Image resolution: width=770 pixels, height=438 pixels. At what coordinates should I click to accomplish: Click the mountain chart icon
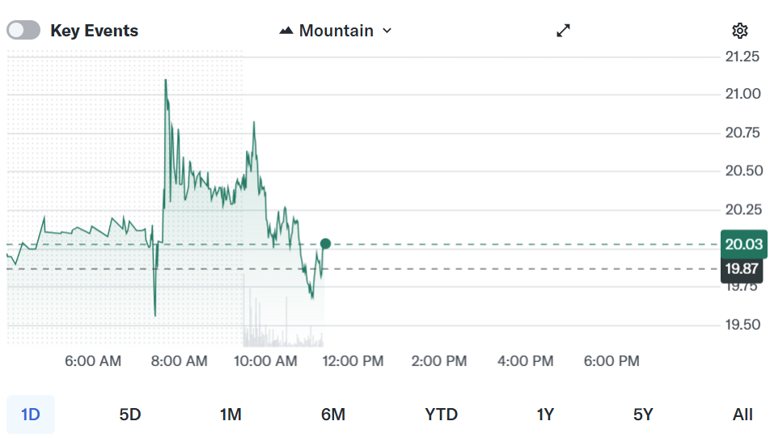pyautogui.click(x=286, y=31)
